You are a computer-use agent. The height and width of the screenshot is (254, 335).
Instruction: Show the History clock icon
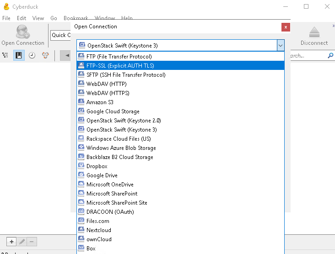coord(32,55)
